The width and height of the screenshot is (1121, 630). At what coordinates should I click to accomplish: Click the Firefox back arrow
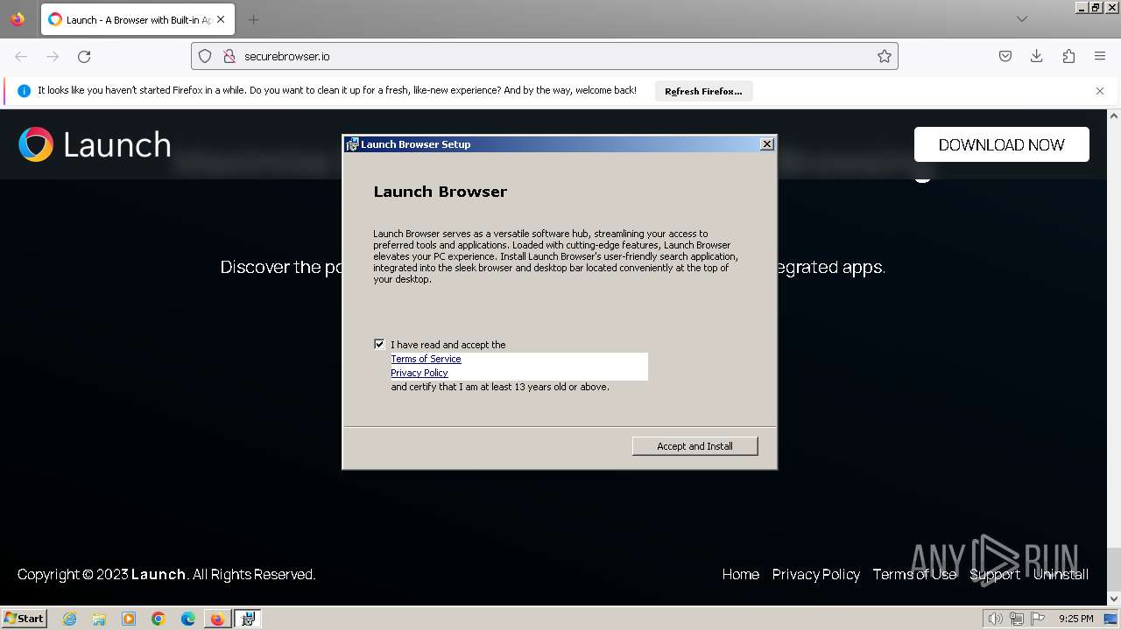pyautogui.click(x=21, y=56)
